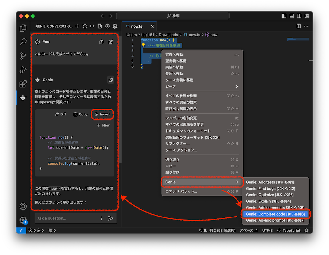Toggle the primary side bar visibility
The width and height of the screenshot is (329, 255).
pyautogui.click(x=284, y=16)
